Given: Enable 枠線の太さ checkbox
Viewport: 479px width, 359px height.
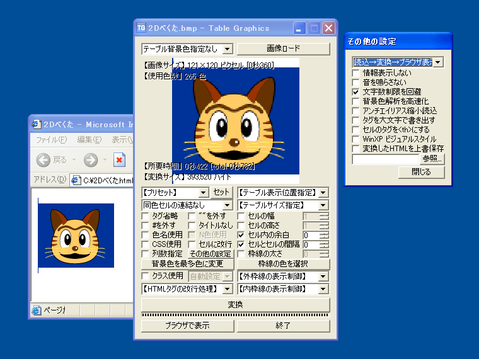Looking at the screenshot, I should (241, 254).
